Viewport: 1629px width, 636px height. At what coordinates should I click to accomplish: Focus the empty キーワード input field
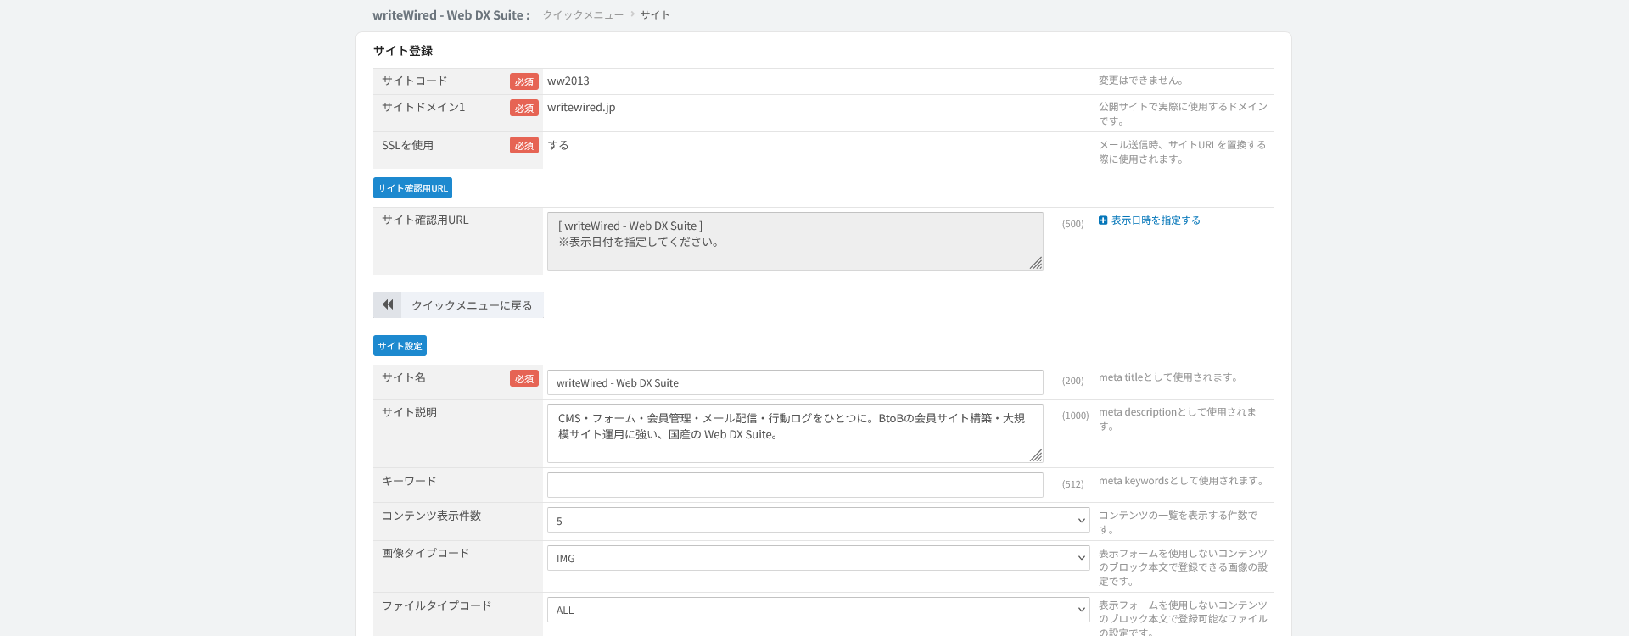[795, 485]
